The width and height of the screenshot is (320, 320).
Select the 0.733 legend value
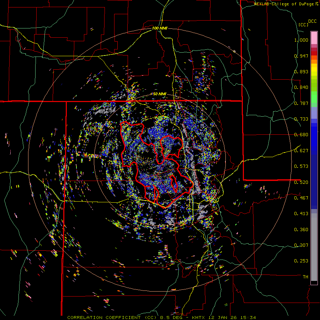(301, 119)
